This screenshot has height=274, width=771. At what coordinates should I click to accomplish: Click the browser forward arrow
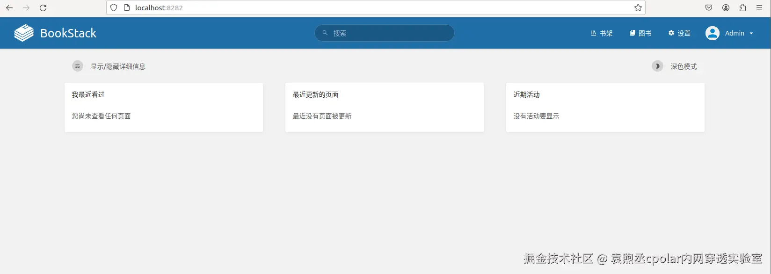26,8
